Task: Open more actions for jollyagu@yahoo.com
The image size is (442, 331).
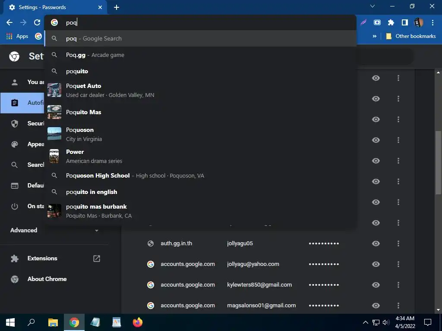Action: [x=398, y=264]
